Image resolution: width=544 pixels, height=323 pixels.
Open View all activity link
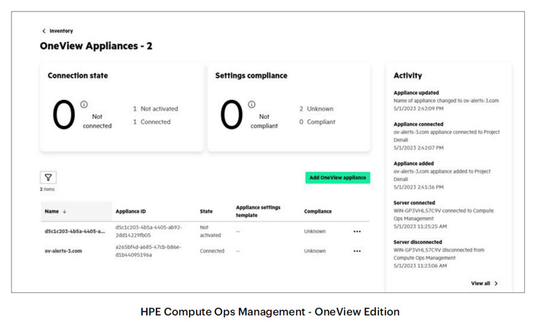pyautogui.click(x=481, y=284)
